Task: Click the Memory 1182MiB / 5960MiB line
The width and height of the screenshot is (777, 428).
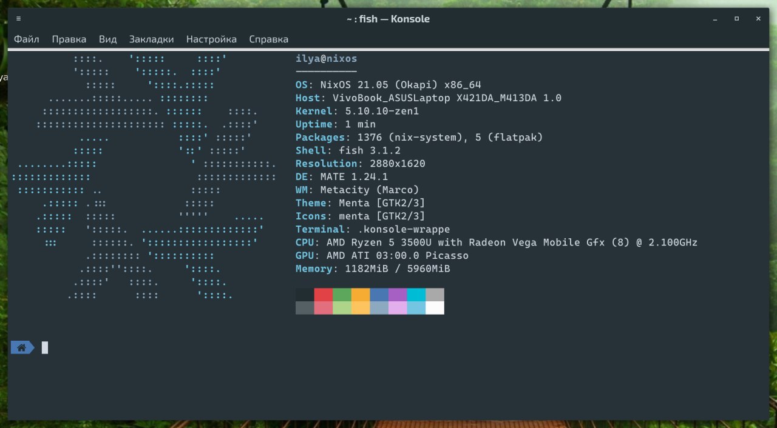Action: pos(373,269)
